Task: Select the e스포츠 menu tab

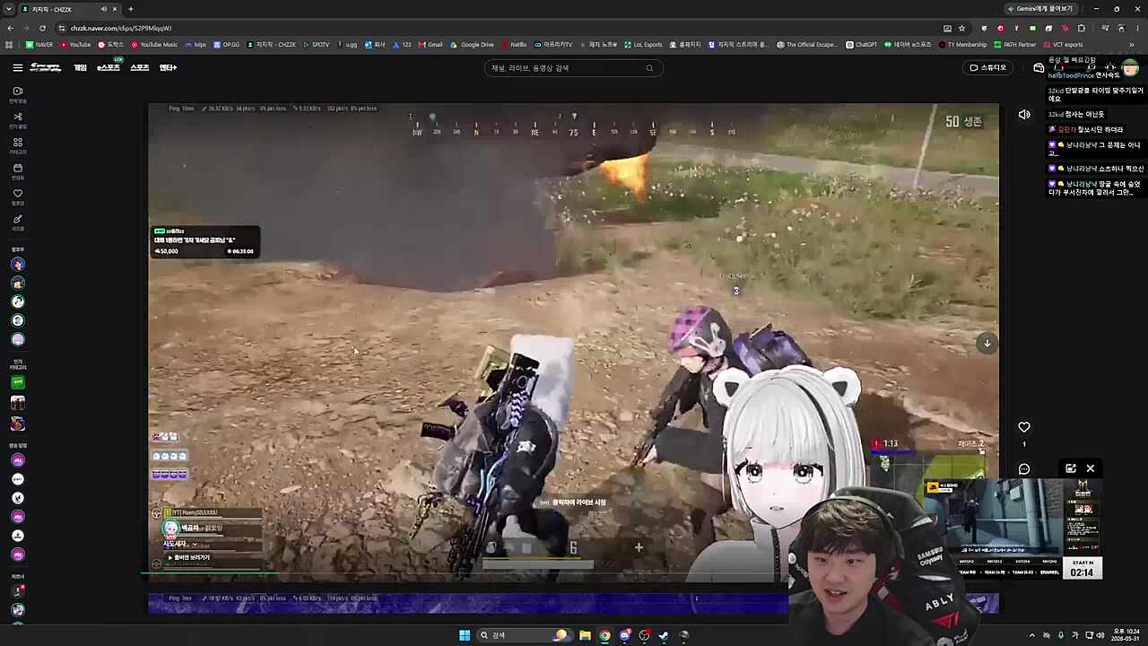Action: [x=109, y=67]
